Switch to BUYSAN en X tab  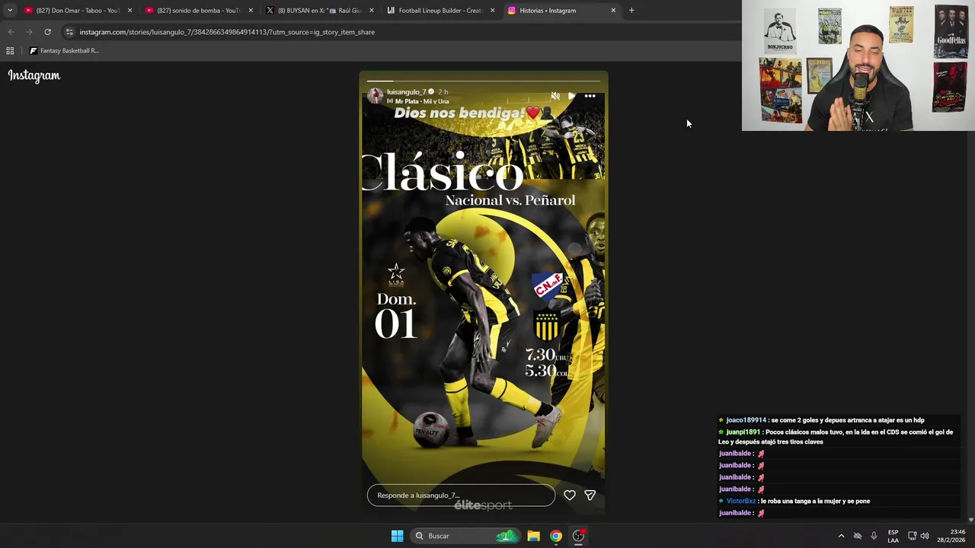(x=318, y=11)
